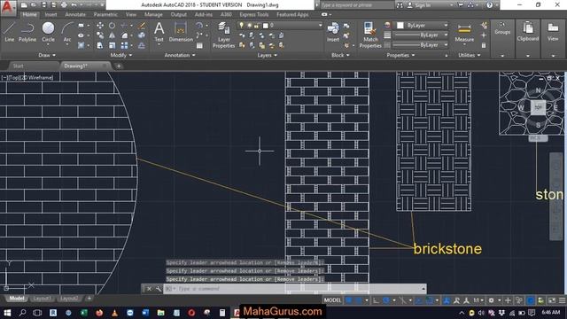Screen dimensions: 567x319
Task: Select the Move tool in Modify panel
Action: 100,26
